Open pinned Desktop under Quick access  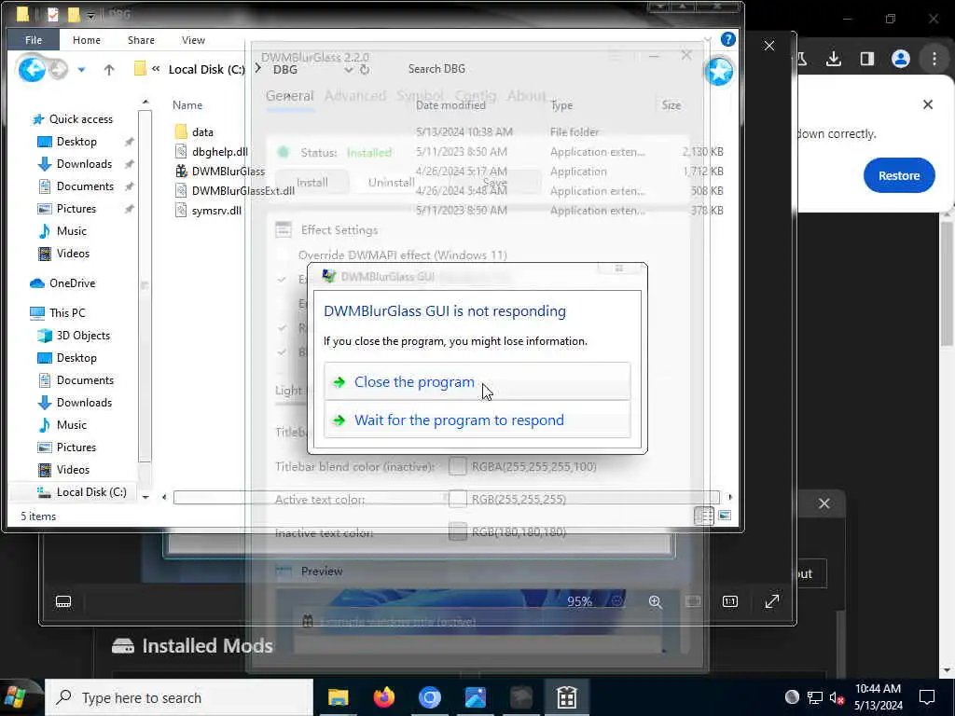[76, 142]
